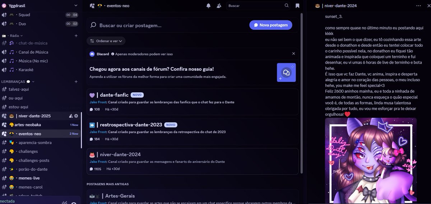Open the Dante fanart image in thread

371,160
